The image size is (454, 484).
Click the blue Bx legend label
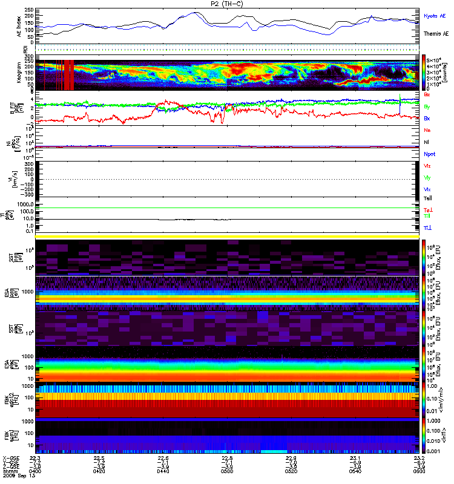coord(427,119)
